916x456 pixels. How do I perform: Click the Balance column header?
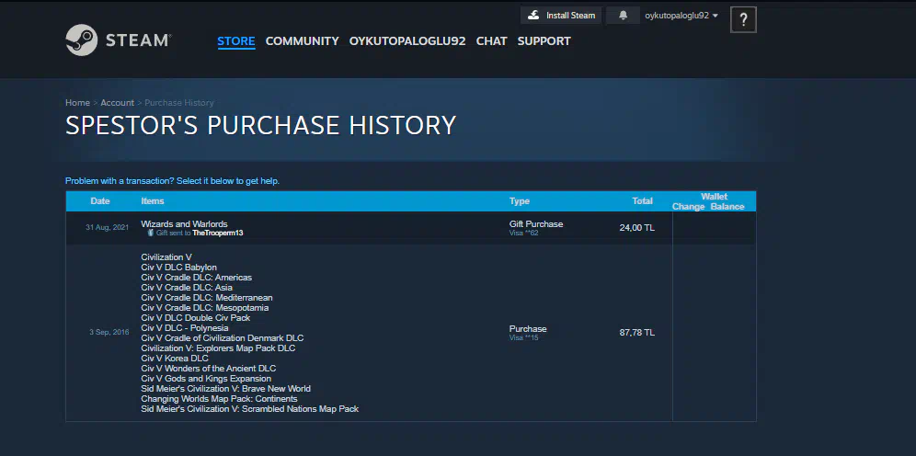pos(727,207)
